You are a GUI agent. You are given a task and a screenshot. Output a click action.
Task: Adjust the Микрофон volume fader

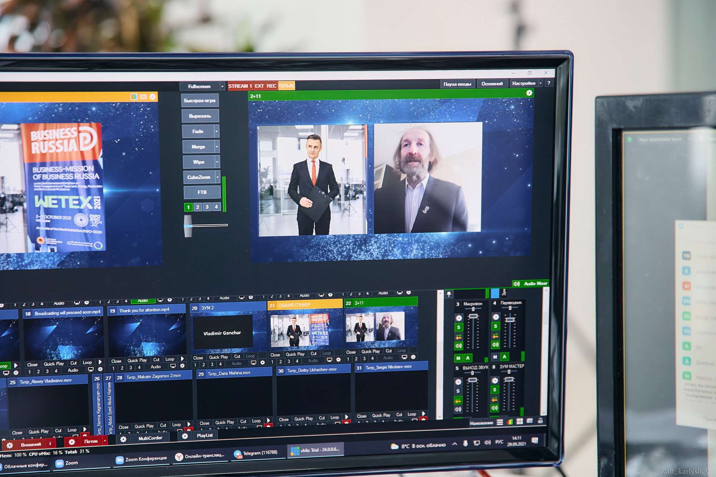pos(473,316)
